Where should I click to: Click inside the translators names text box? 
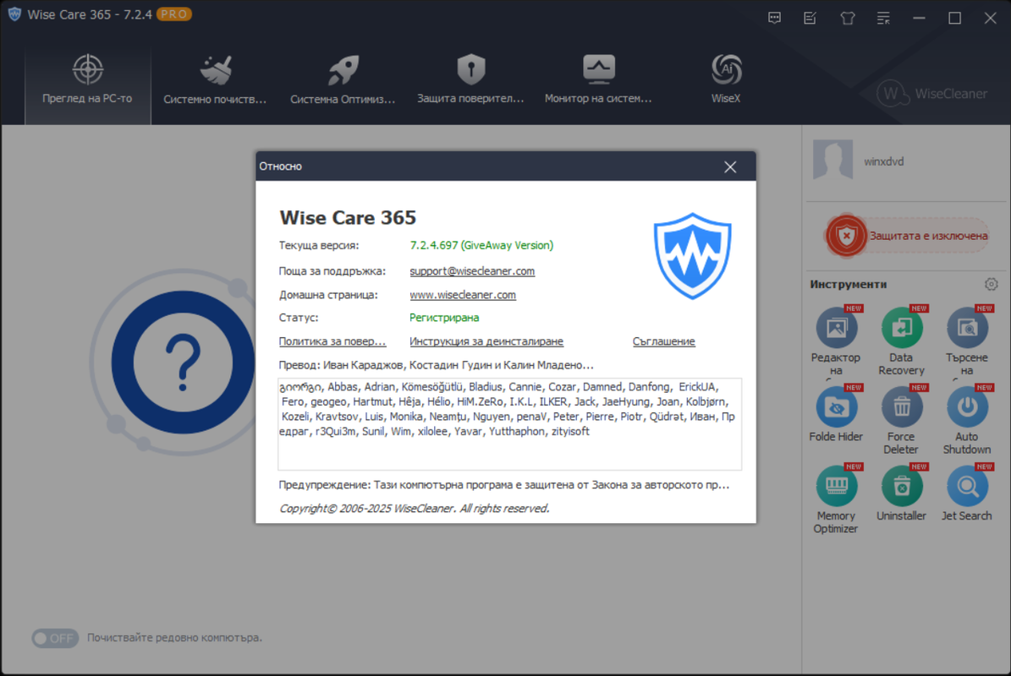tap(509, 424)
